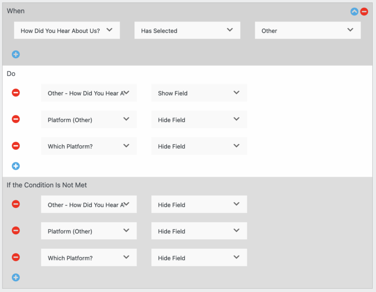Open the Other value dropdown in When section
Viewport: 376px width, 292px height.
(307, 30)
